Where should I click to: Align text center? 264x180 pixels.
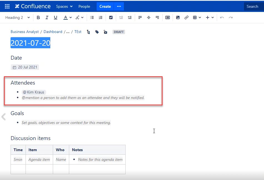[149, 17]
